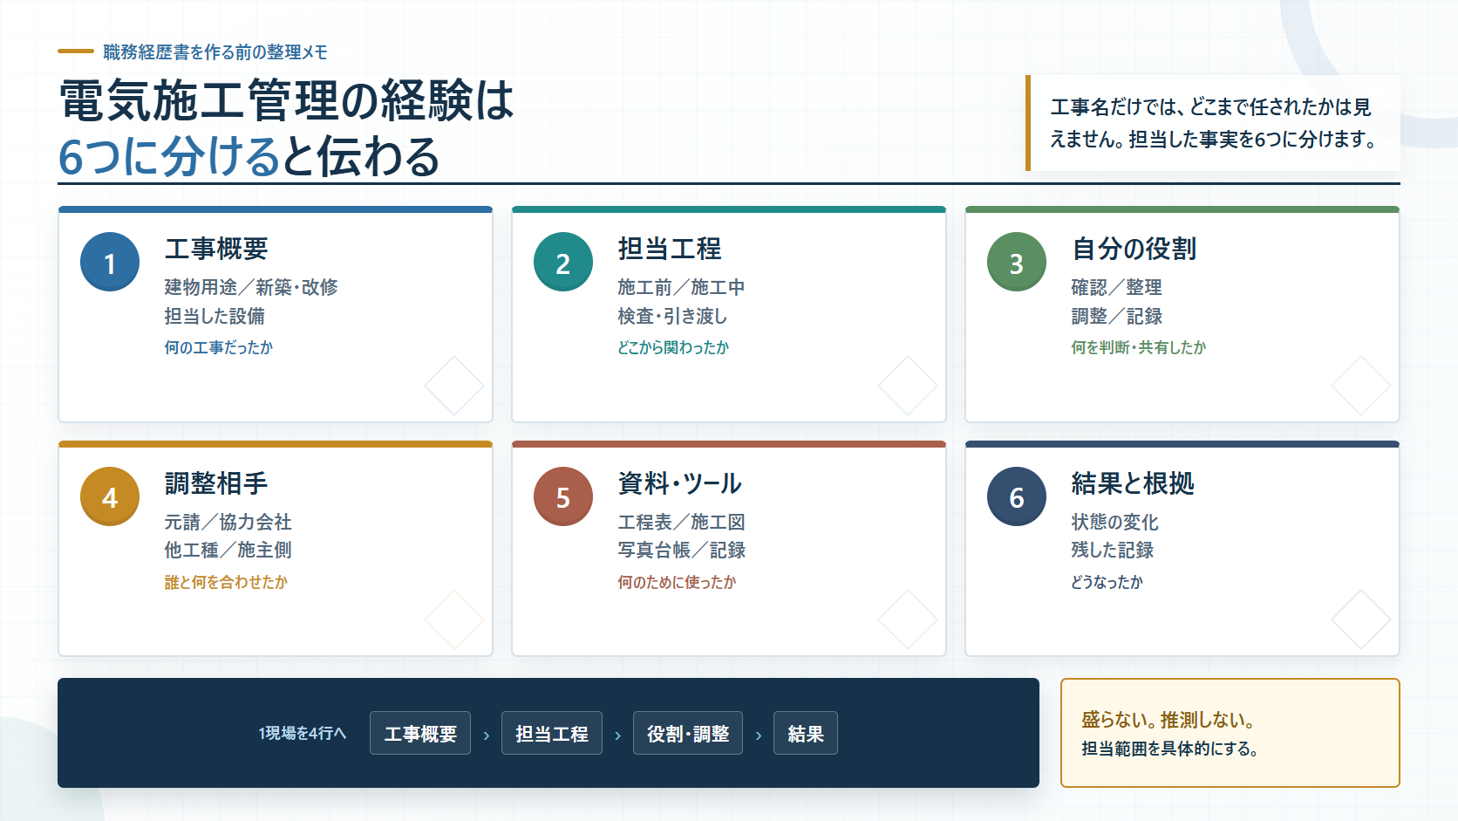This screenshot has height=821, width=1458.
Task: Click the text 確認／整理
Action: [1117, 287]
